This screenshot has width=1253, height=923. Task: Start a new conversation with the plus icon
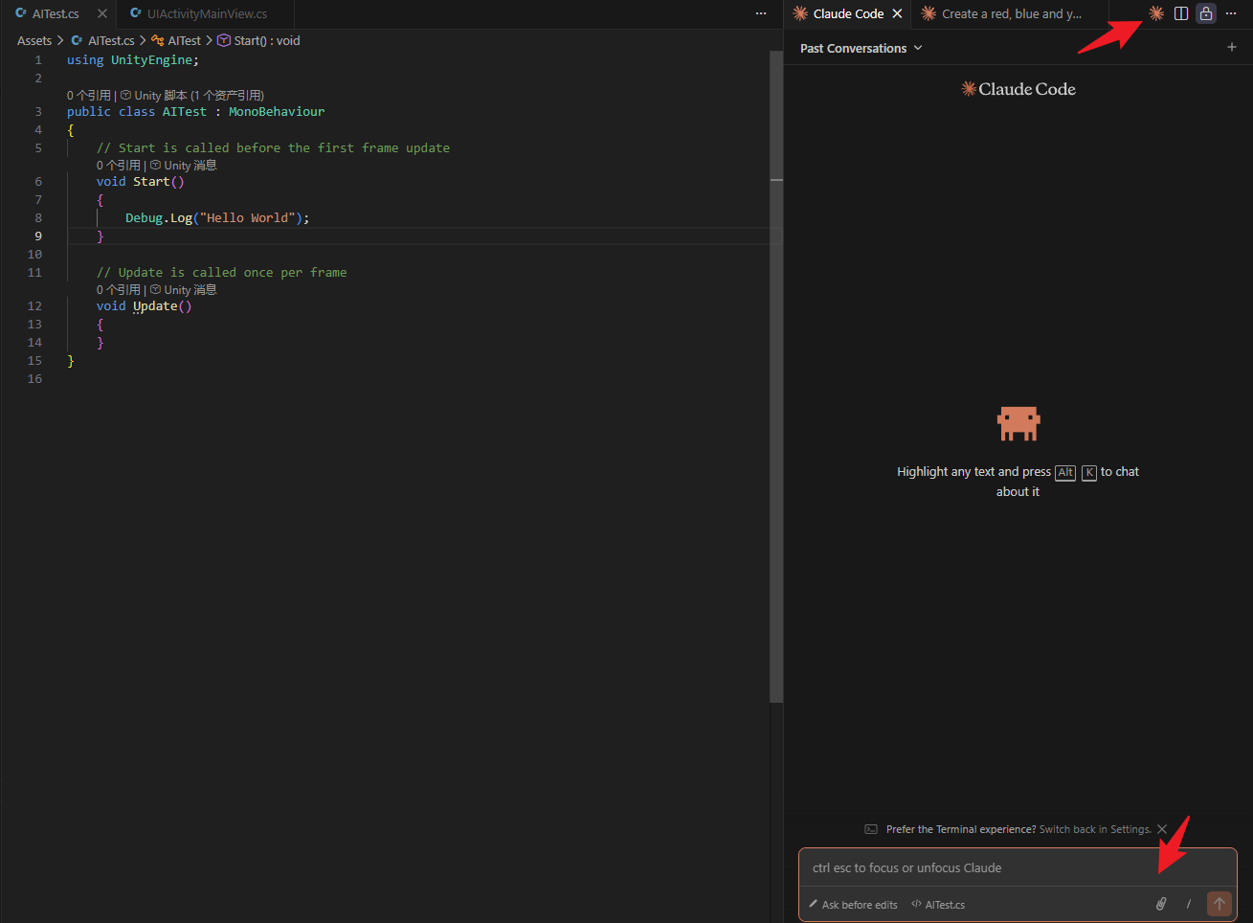click(1232, 48)
